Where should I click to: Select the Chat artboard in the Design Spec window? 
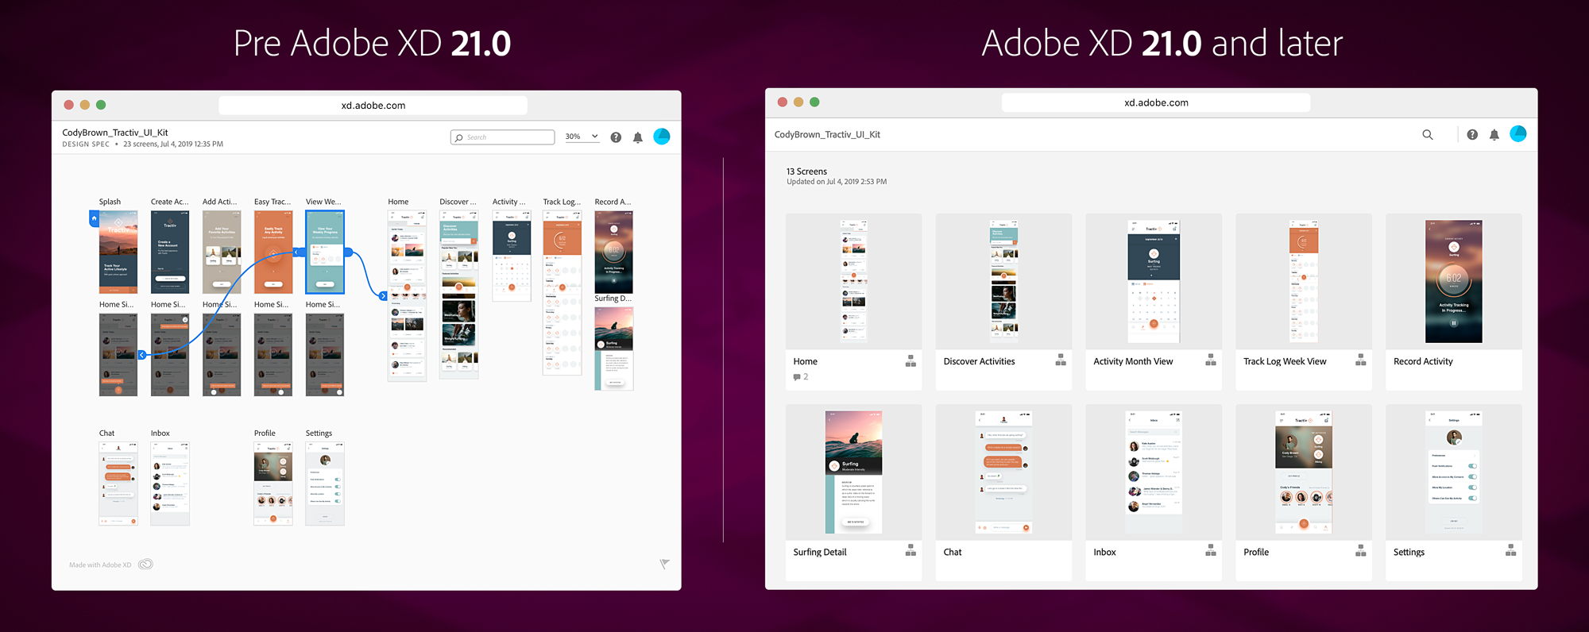coord(118,484)
